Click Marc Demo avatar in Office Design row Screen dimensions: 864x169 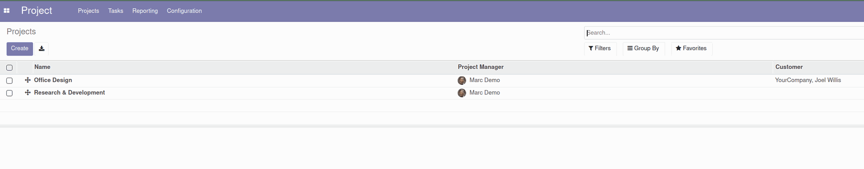pyautogui.click(x=462, y=80)
